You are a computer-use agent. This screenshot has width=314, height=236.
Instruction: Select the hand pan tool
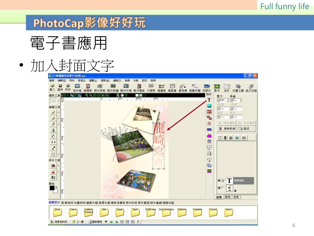tap(122, 95)
